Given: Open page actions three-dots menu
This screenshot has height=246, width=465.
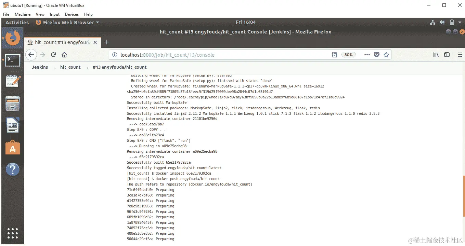Looking at the screenshot, I should point(367,55).
